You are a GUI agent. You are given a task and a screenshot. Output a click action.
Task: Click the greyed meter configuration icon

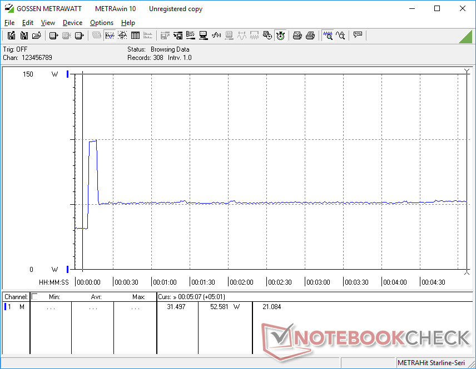[x=229, y=36]
